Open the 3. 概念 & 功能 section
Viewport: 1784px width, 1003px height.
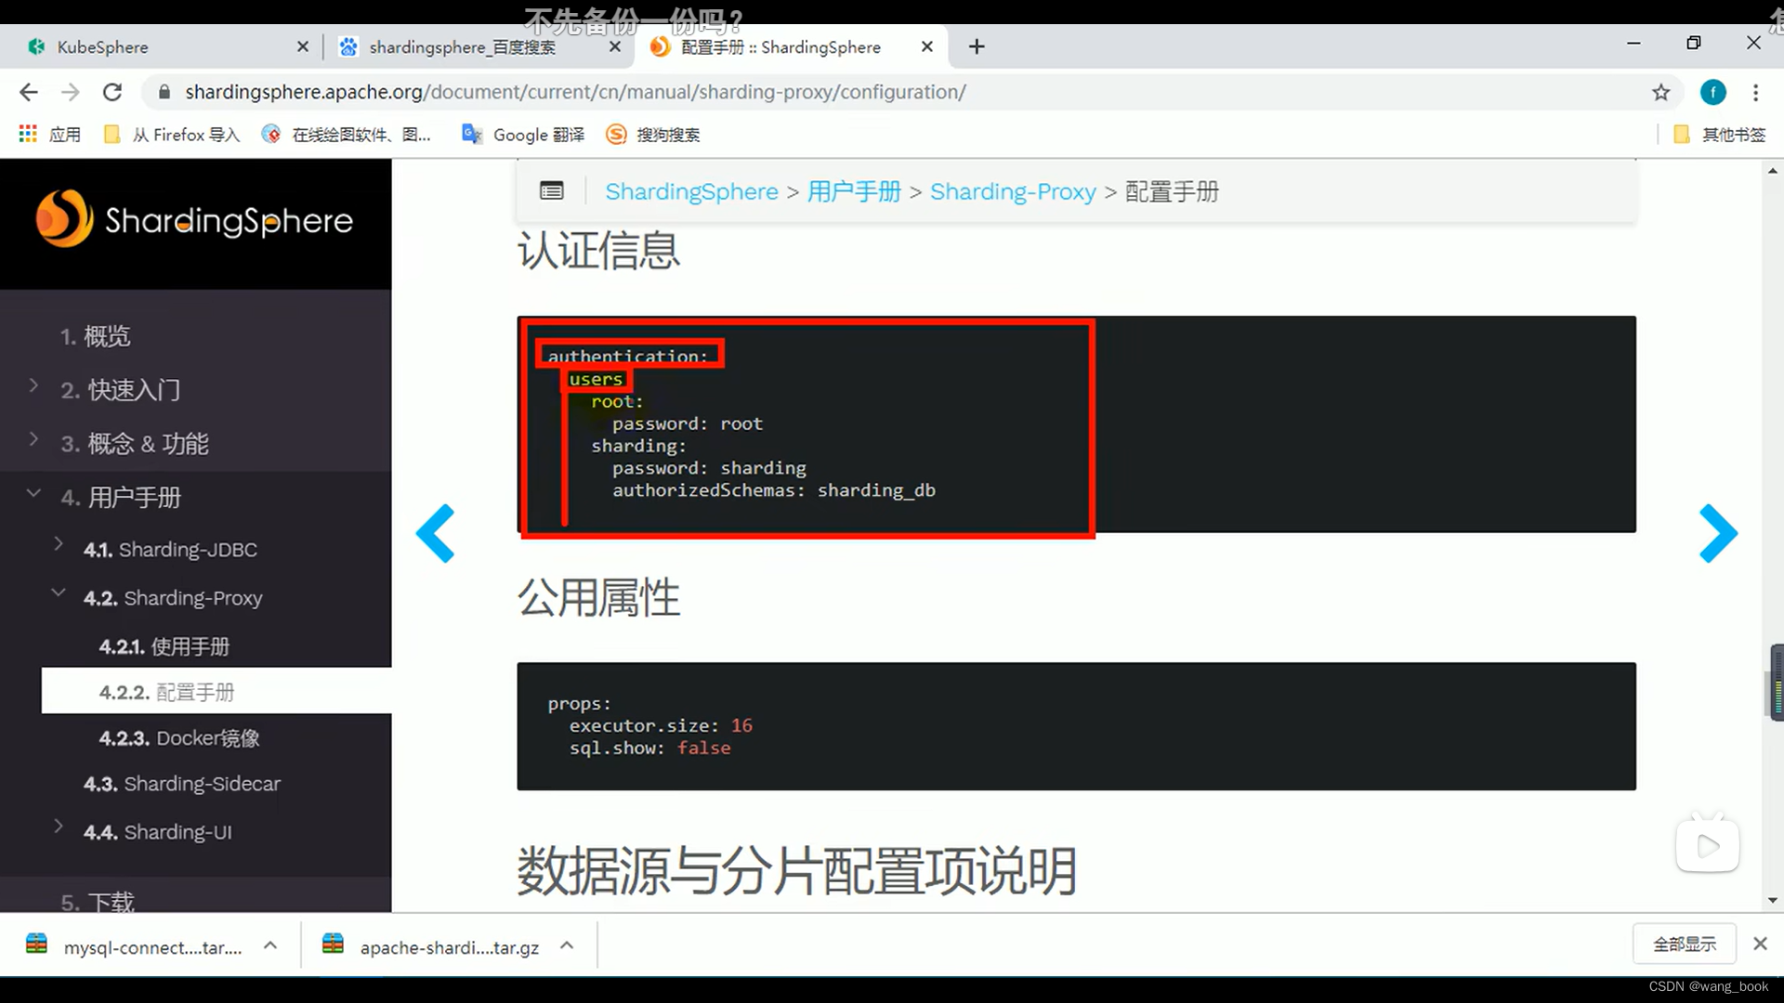(x=135, y=444)
